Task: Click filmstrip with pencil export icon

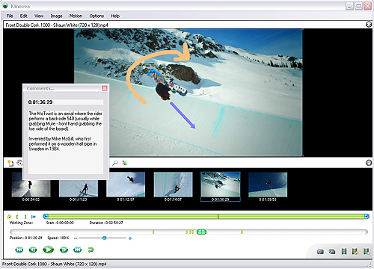Action: click(x=355, y=252)
